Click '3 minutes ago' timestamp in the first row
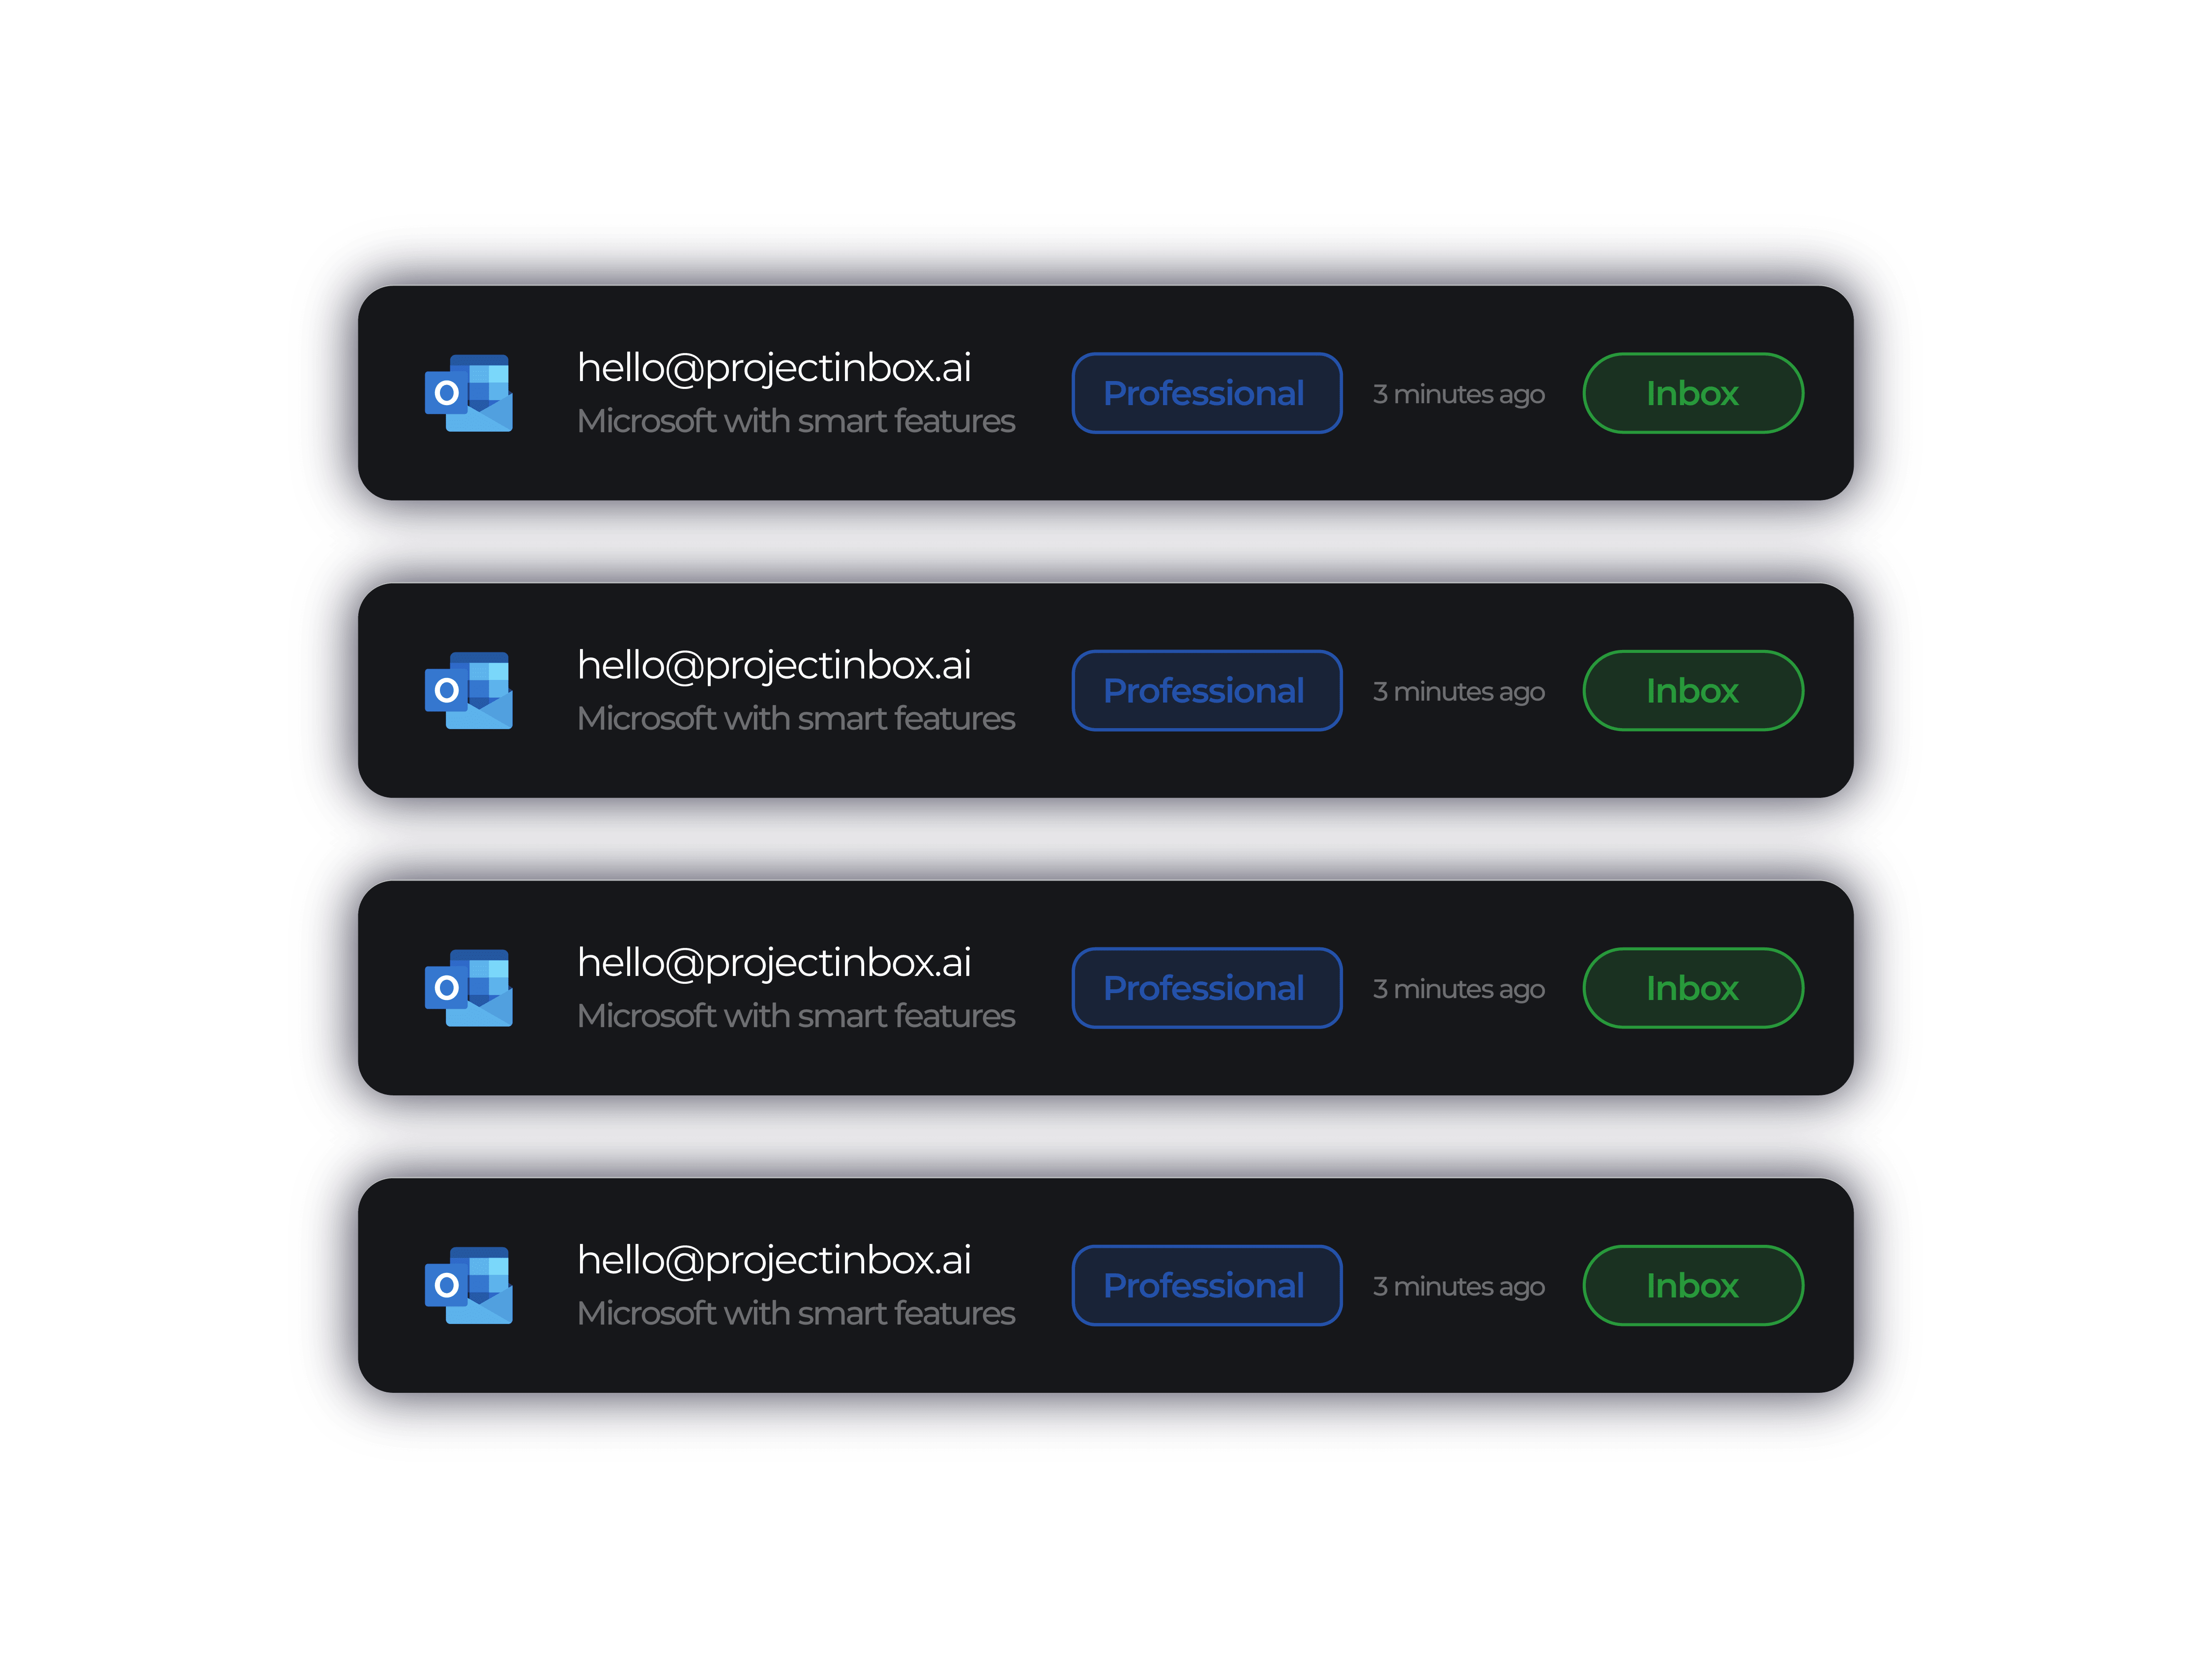Image resolution: width=2212 pixels, height=1677 pixels. coord(1459,395)
